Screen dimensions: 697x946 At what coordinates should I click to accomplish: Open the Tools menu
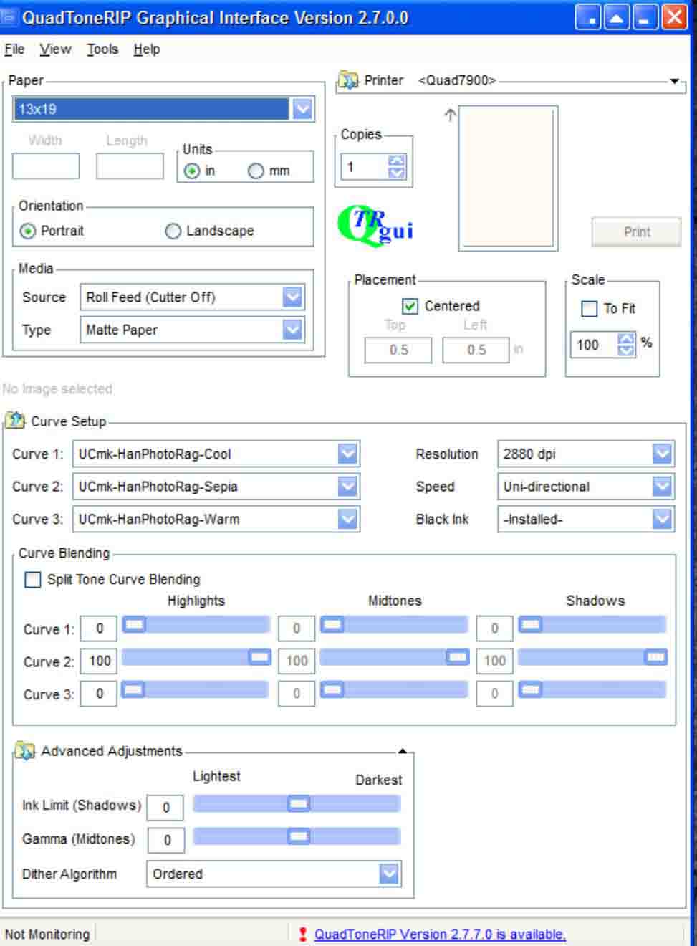[x=102, y=49]
